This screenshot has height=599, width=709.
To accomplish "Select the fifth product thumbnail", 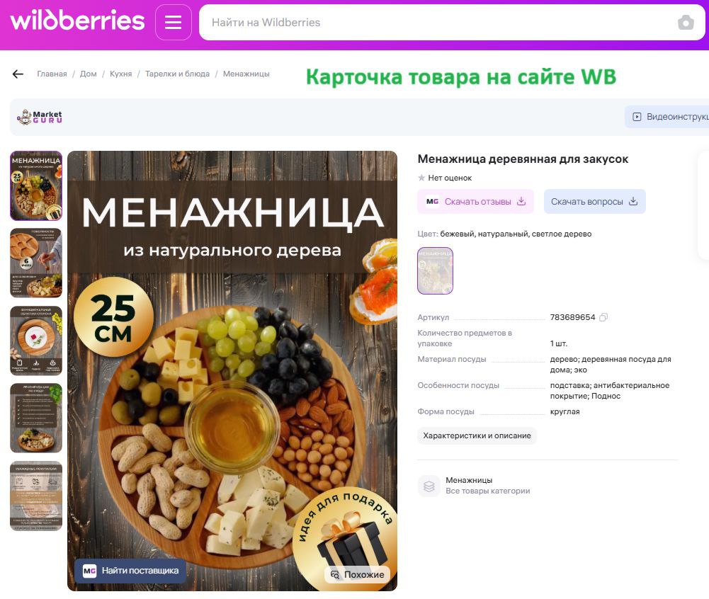I will pyautogui.click(x=36, y=496).
